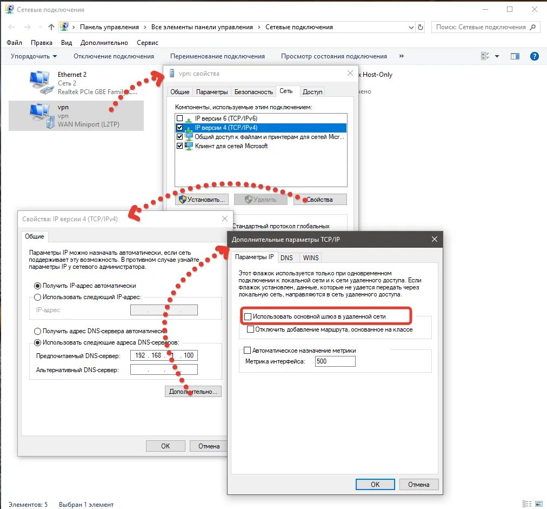Image resolution: width=547 pixels, height=509 pixels.
Task: Click Отключение подключения toolbar command
Action: pyautogui.click(x=114, y=56)
